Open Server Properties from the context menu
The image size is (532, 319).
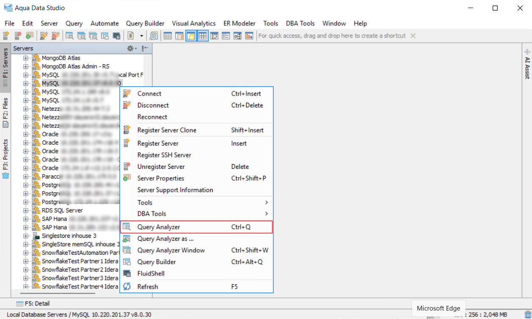pos(197,178)
